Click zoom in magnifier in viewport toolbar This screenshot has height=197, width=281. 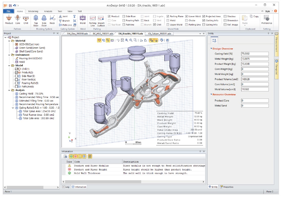[x=127, y=40]
